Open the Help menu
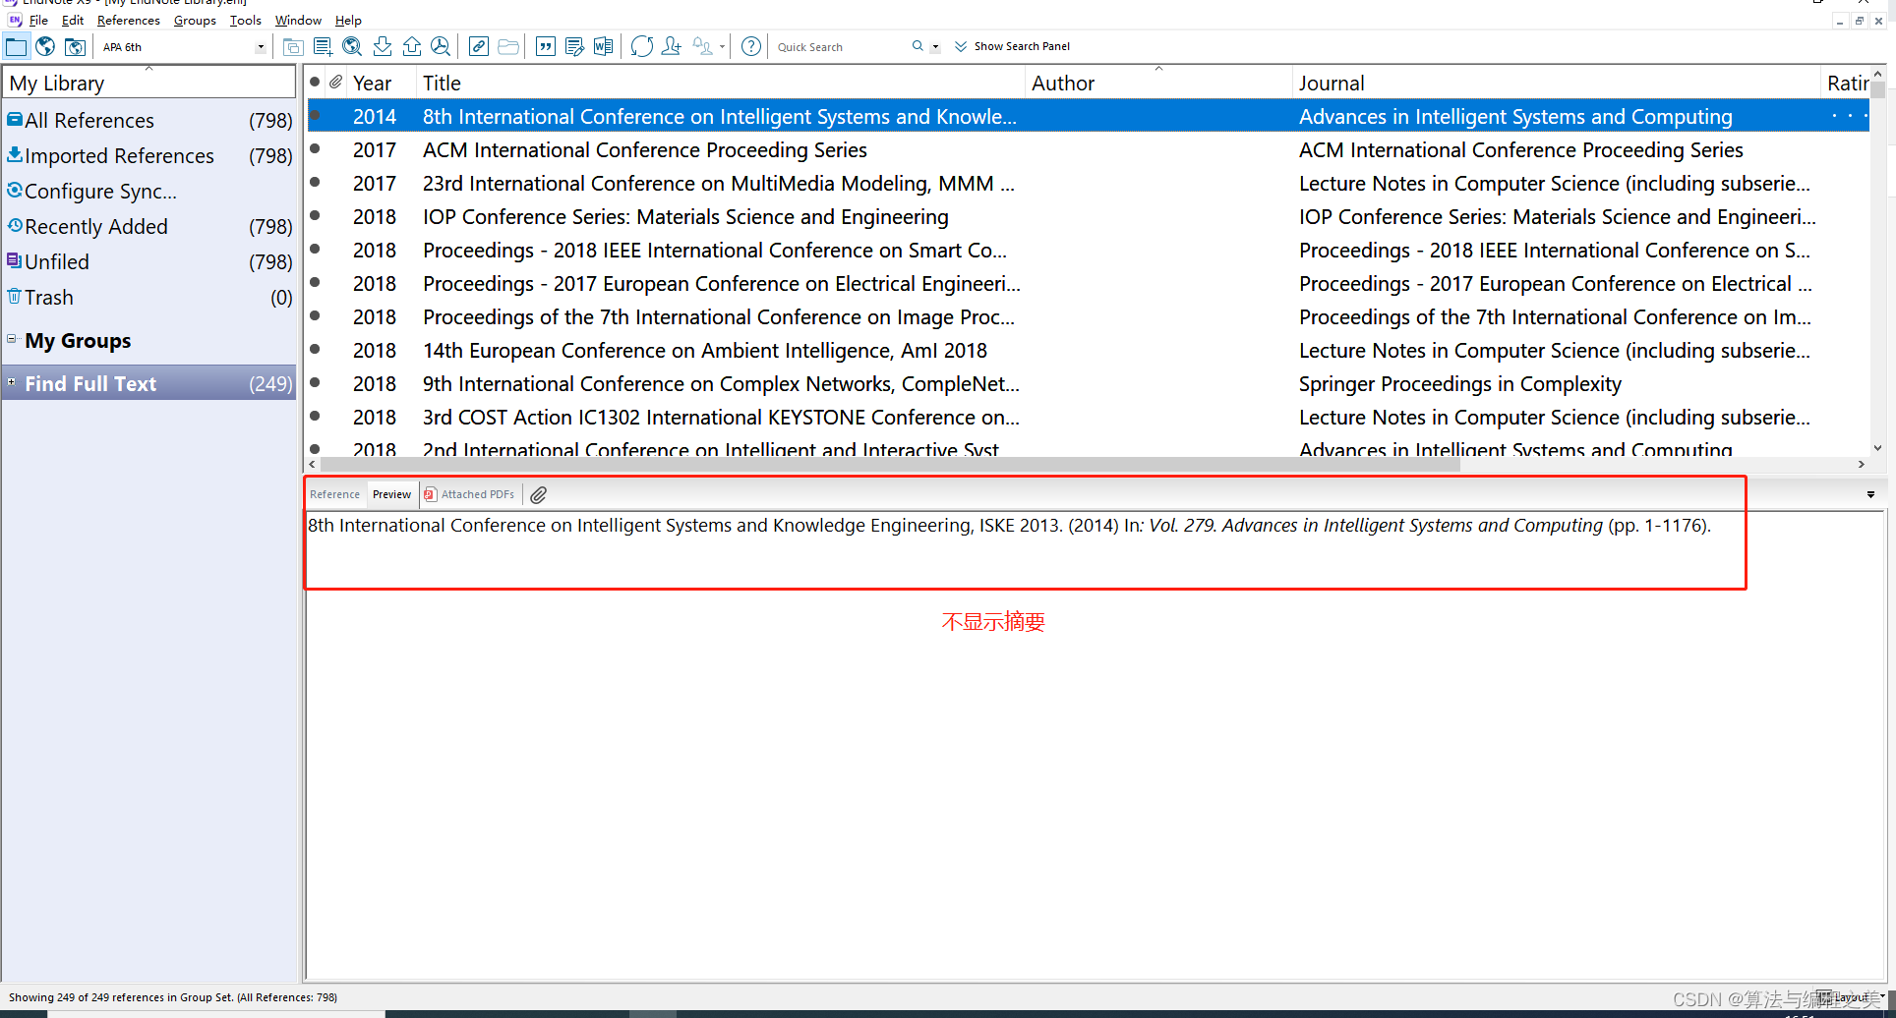This screenshot has height=1018, width=1896. click(348, 20)
